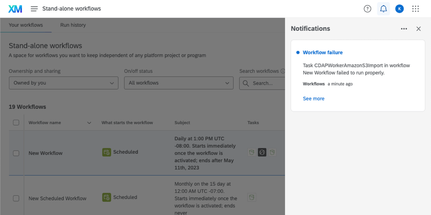This screenshot has height=215, width=431.
Task: Open the help question mark icon
Action: click(368, 9)
